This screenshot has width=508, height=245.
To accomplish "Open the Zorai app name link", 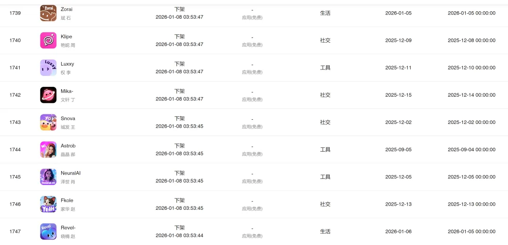I will tap(66, 9).
